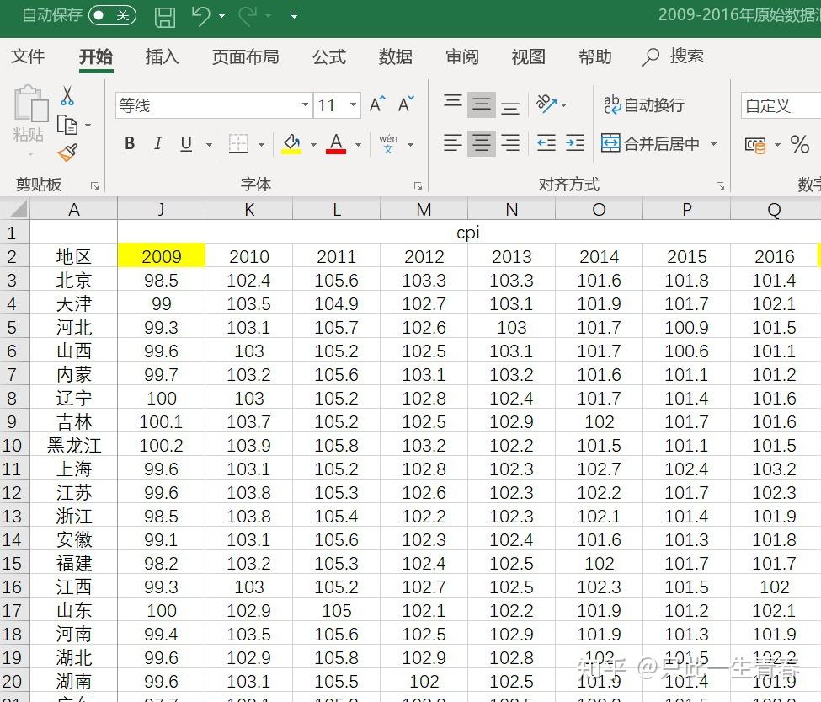
Task: Click the Save icon in Quick Access Toolbar
Action: [164, 16]
